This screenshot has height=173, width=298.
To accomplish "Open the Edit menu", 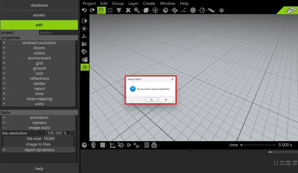I will pos(104,3).
